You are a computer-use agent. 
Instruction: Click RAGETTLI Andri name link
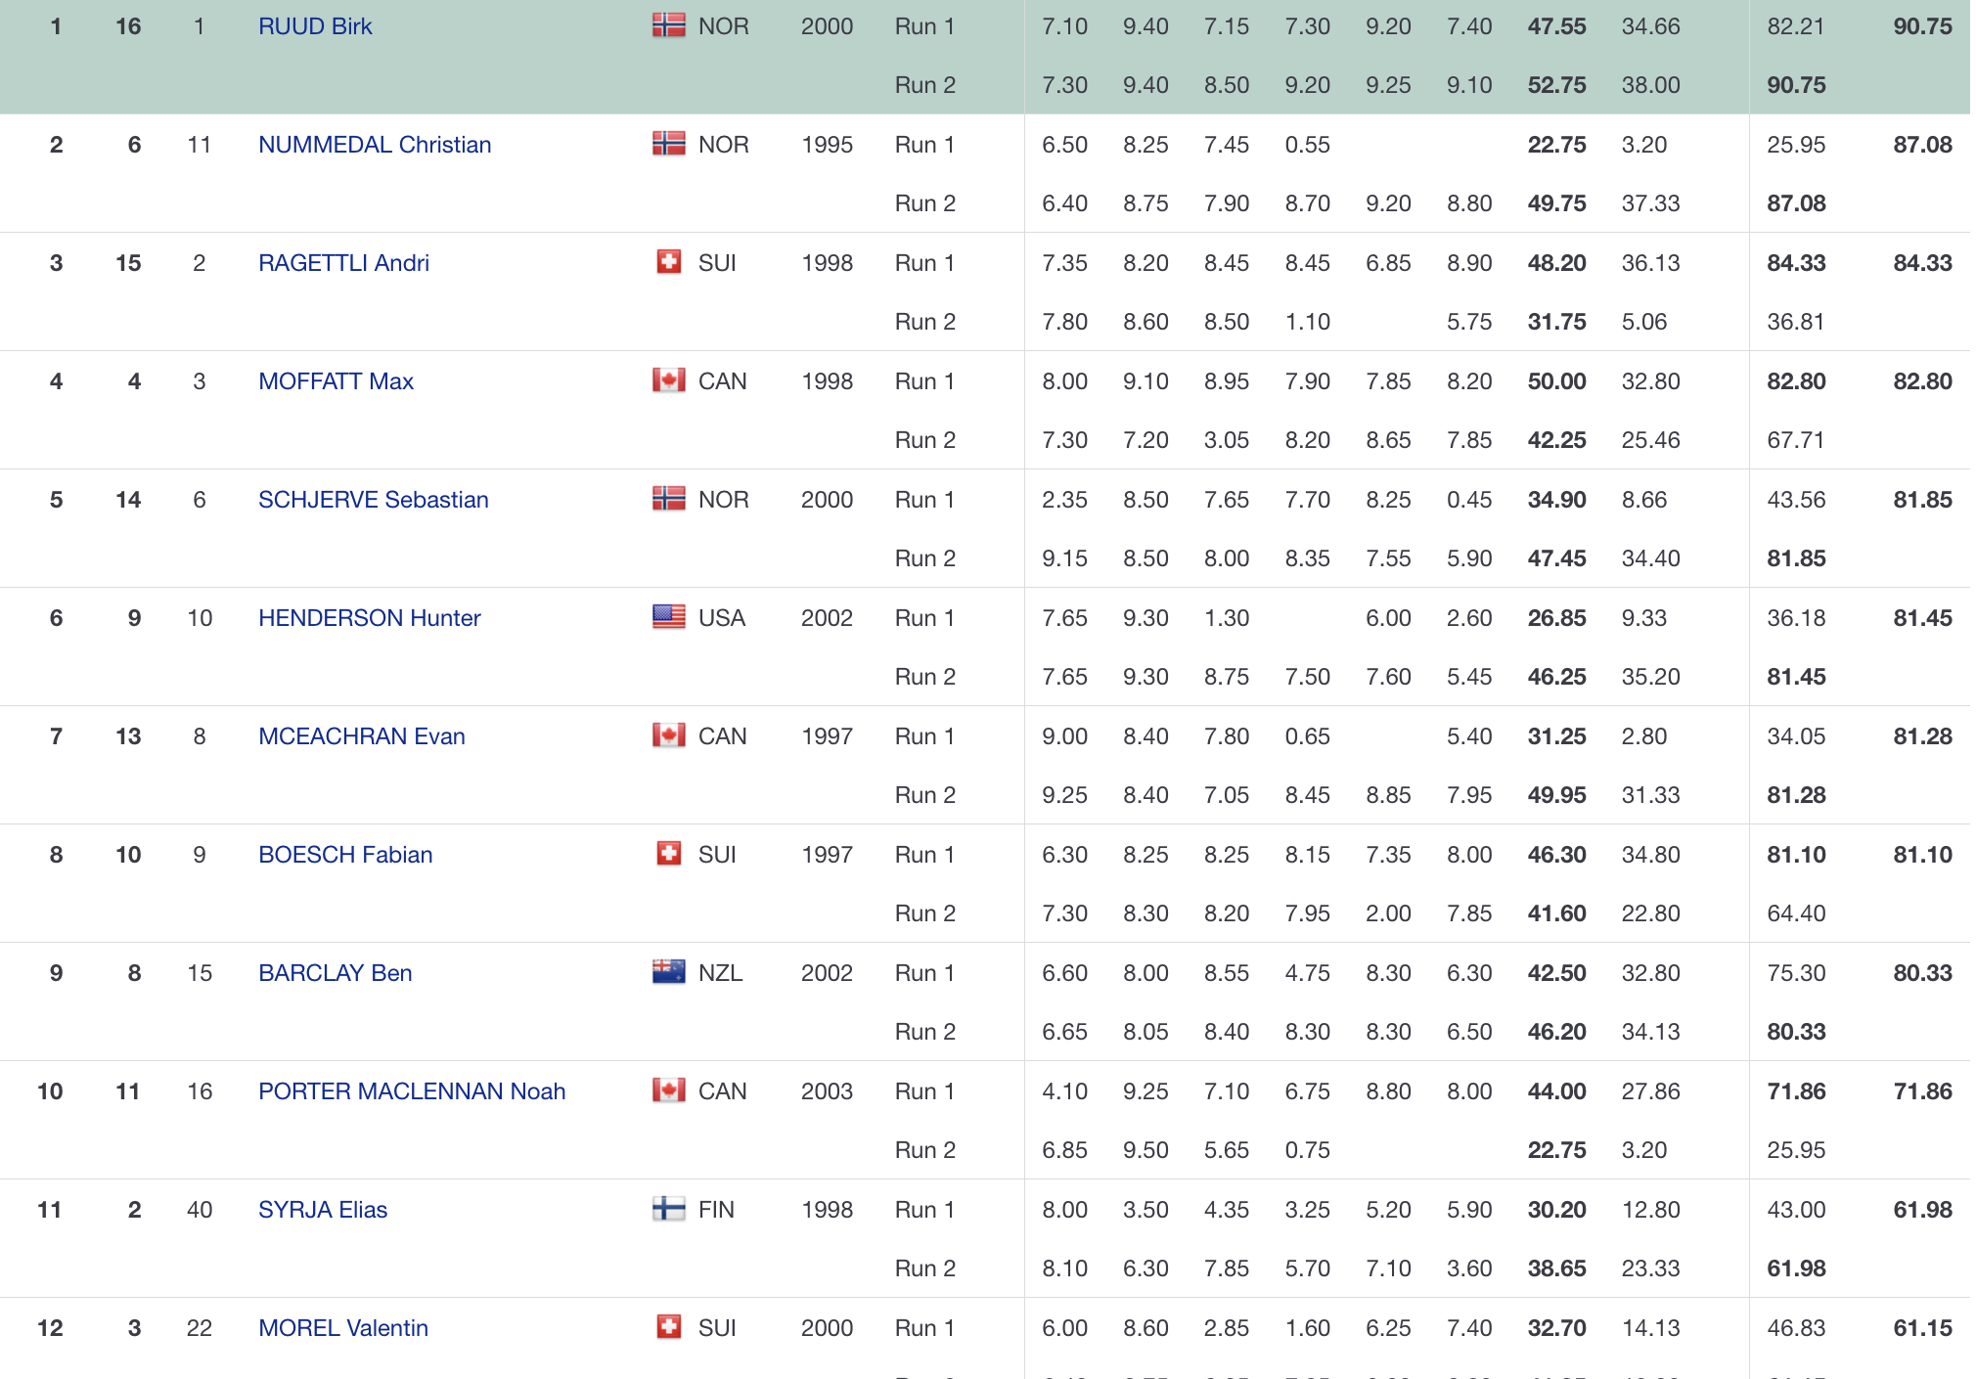click(x=343, y=263)
